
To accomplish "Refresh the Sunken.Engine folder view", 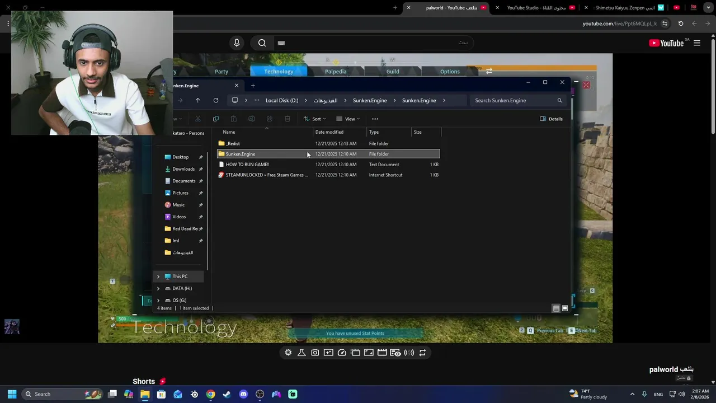I will (216, 100).
